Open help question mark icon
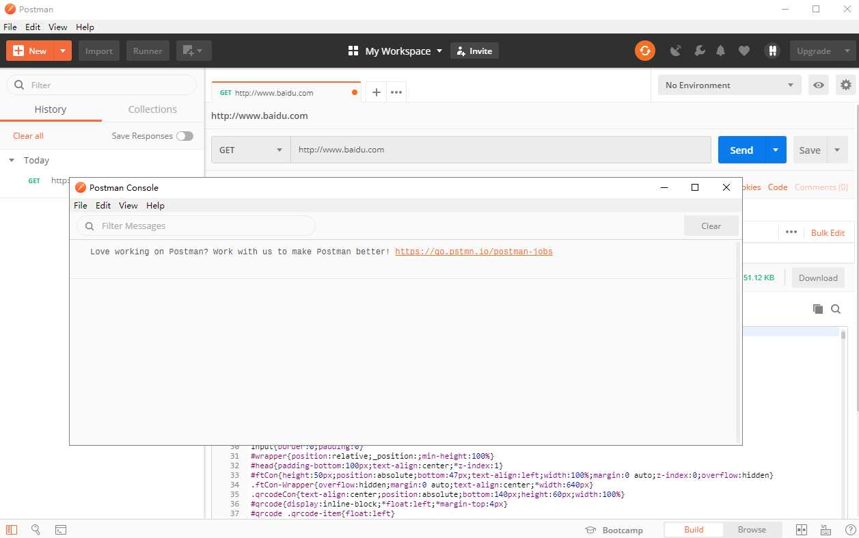The image size is (859, 538). pos(849,530)
